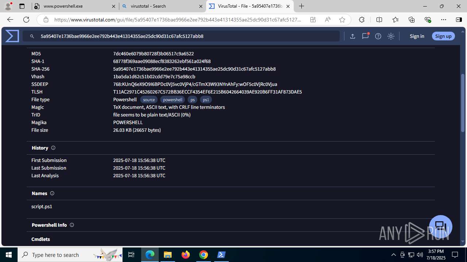
Task: Click the taskbar search box
Action: point(70,255)
